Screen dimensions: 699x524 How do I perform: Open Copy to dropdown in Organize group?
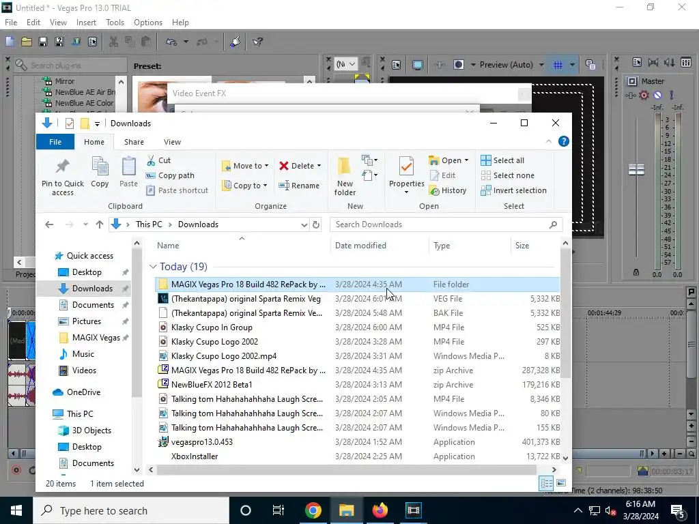point(245,186)
